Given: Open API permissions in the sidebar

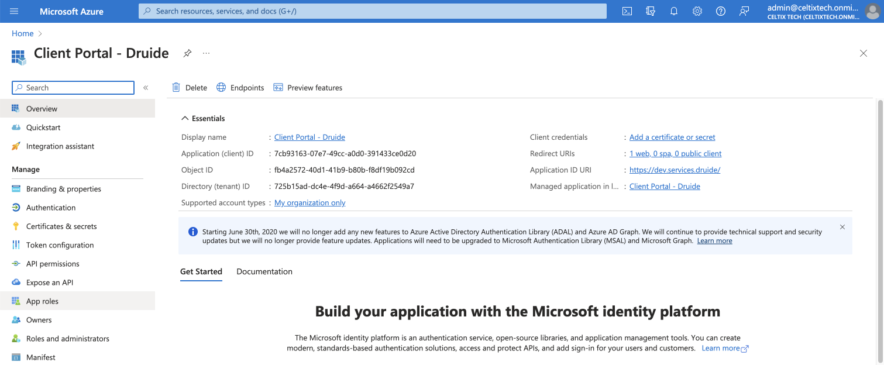Looking at the screenshot, I should tap(53, 264).
